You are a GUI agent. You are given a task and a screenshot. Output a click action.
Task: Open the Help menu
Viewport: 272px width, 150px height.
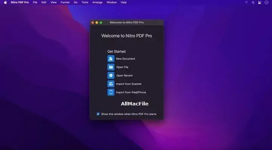pyautogui.click(x=124, y=2)
